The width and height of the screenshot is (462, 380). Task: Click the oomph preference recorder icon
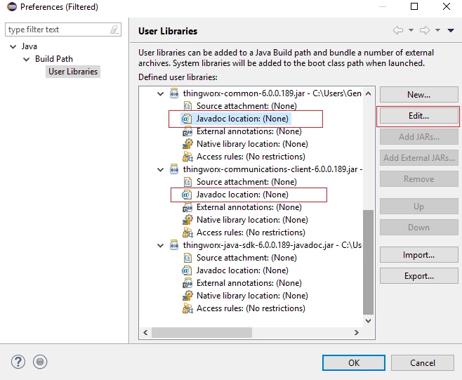pyautogui.click(x=40, y=362)
